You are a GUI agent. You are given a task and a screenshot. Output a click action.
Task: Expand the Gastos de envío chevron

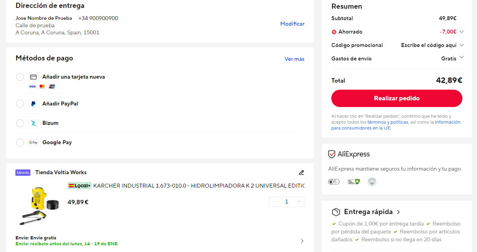(462, 58)
